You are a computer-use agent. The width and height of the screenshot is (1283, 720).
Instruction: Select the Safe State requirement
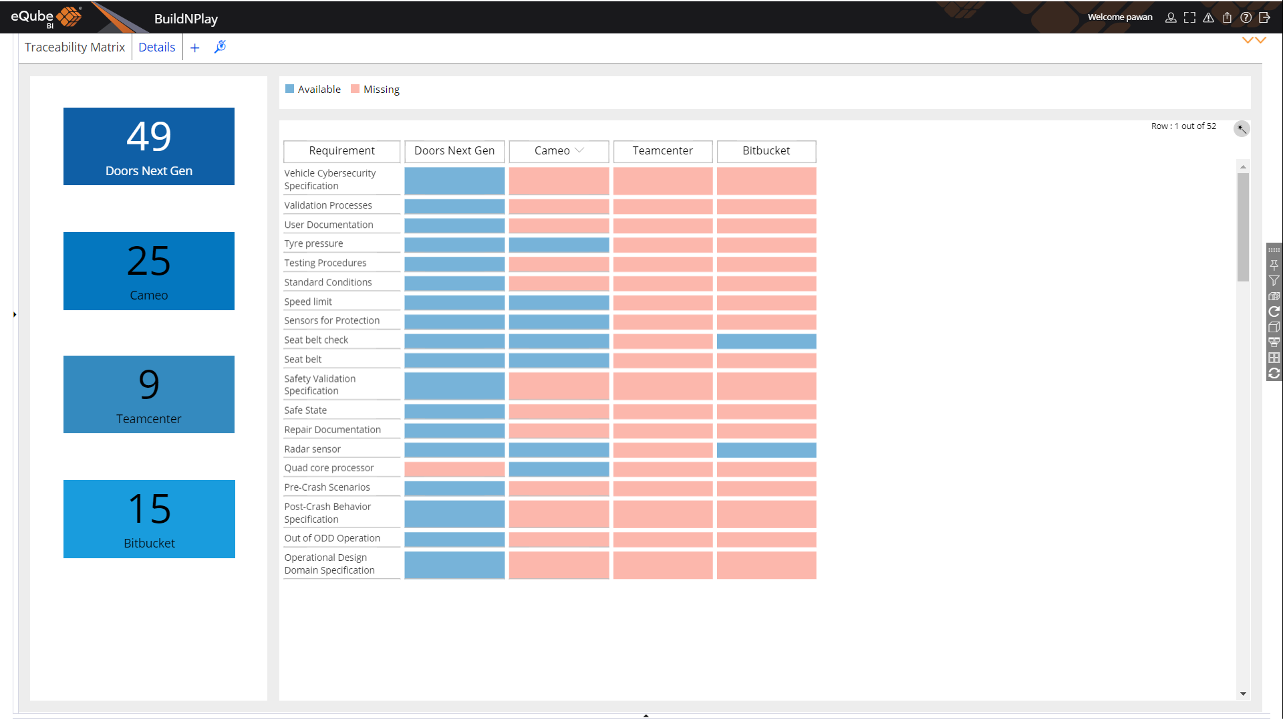pyautogui.click(x=342, y=410)
